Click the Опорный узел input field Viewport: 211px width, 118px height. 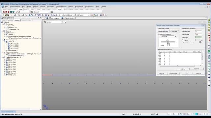(x=198, y=31)
